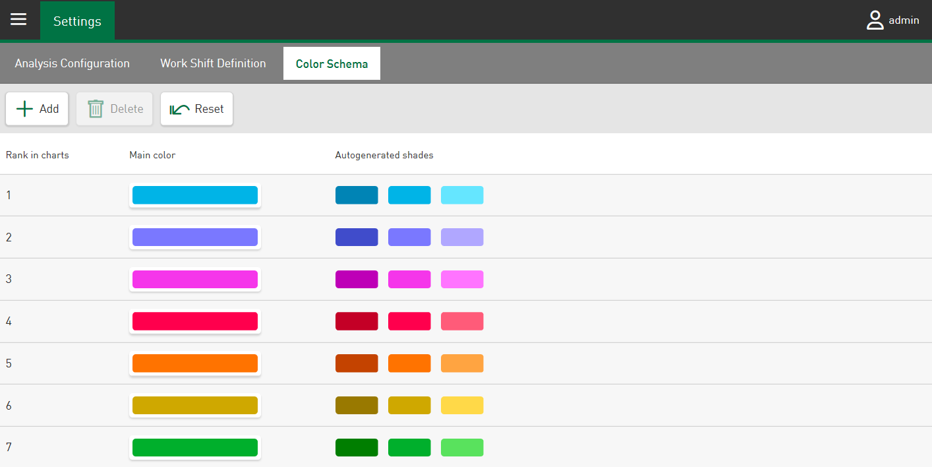The image size is (932, 467).
Task: Select the gold main color of rank 6
Action: click(195, 406)
